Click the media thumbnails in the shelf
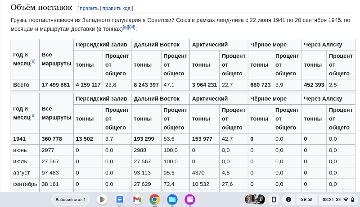Screen dimensions: 360x207 point(255,199)
